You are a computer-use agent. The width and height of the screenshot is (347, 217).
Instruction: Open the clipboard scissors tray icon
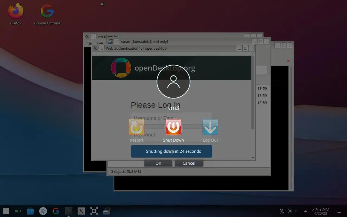tap(282, 211)
